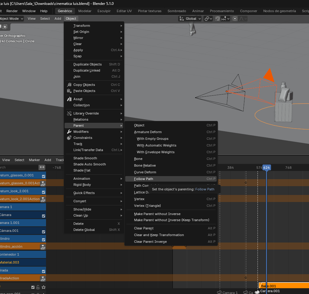Click the star solo icon on track
Viewport: 309px width, 294px height.
44,287
